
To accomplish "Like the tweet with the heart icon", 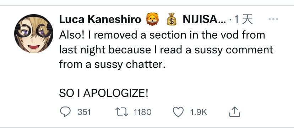I will point(178,112).
